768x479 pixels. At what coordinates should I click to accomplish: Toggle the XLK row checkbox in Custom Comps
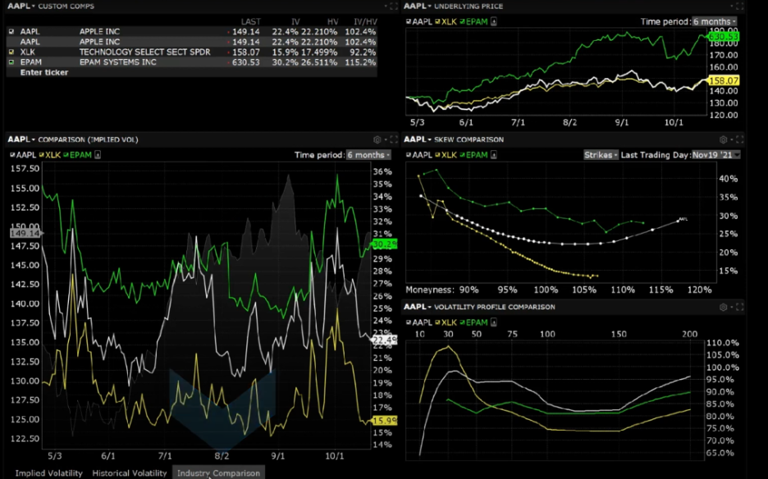(x=11, y=52)
